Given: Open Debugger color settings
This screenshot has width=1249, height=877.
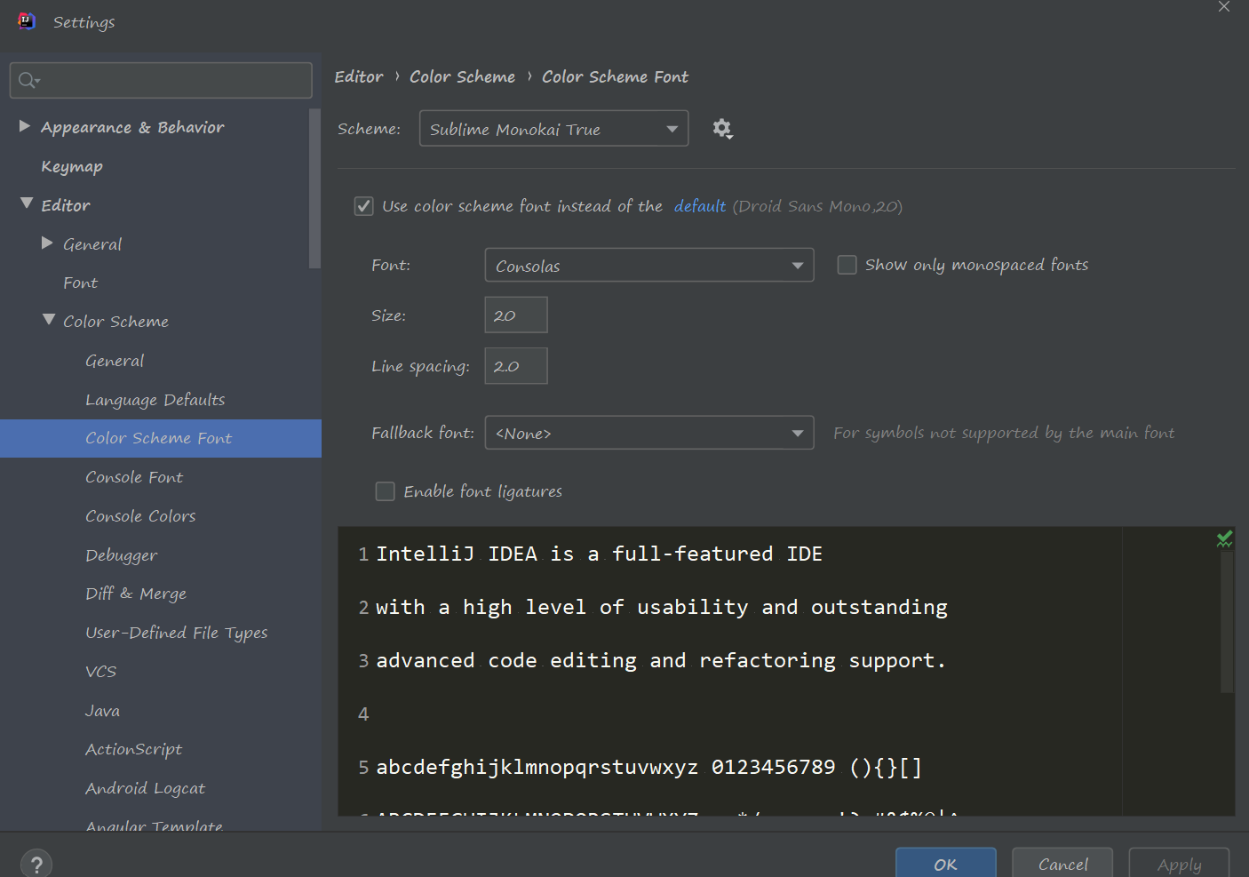Looking at the screenshot, I should tap(121, 555).
